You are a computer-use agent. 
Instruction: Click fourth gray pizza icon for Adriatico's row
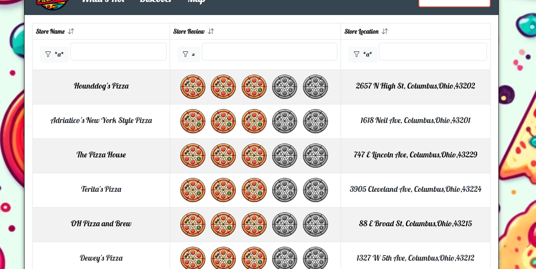pyautogui.click(x=284, y=121)
